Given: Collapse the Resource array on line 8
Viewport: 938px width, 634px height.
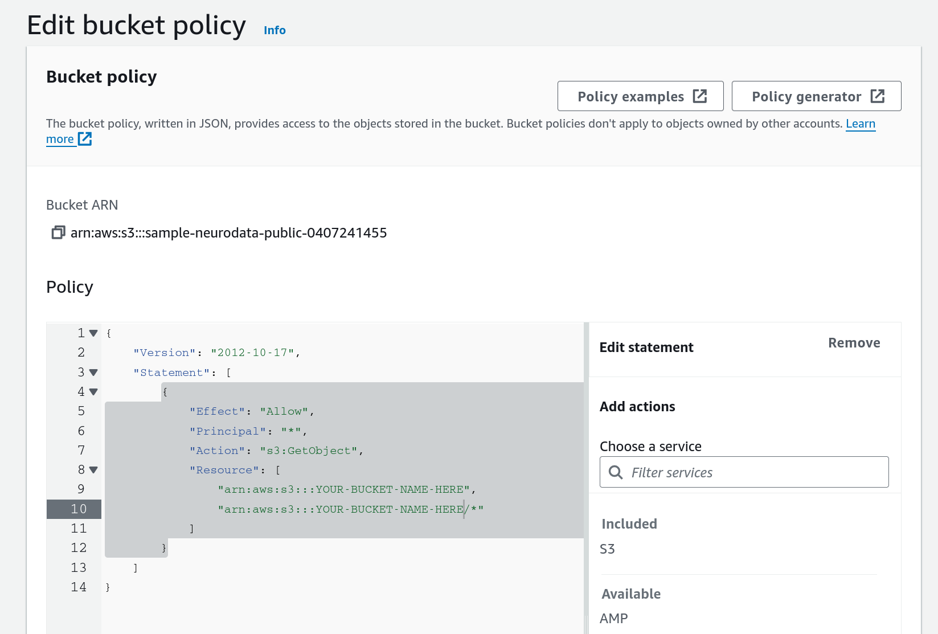Looking at the screenshot, I should (93, 469).
